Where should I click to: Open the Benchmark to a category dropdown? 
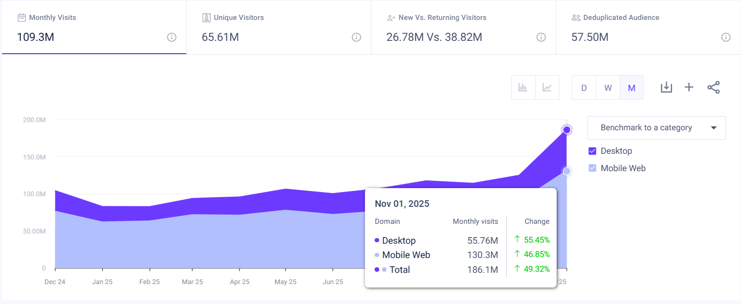[x=657, y=128]
